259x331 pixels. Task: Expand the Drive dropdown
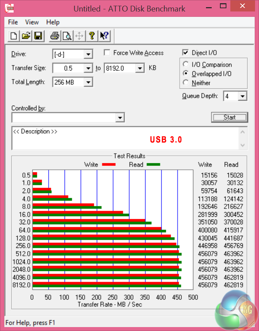pos(88,54)
